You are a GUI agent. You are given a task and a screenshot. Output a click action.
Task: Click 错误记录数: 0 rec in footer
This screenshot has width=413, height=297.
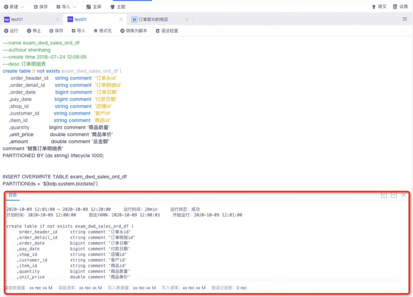point(229,288)
